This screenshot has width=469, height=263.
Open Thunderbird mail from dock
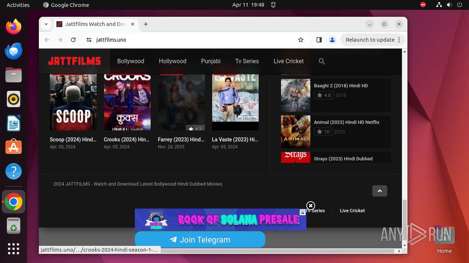coord(14,51)
